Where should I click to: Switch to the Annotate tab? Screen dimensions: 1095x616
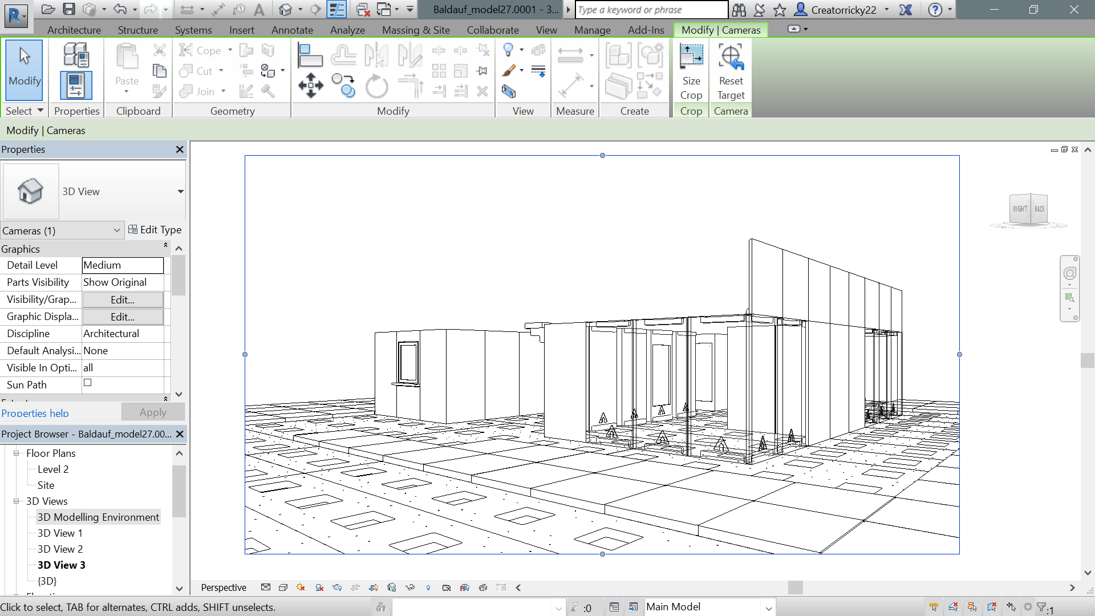pos(292,30)
